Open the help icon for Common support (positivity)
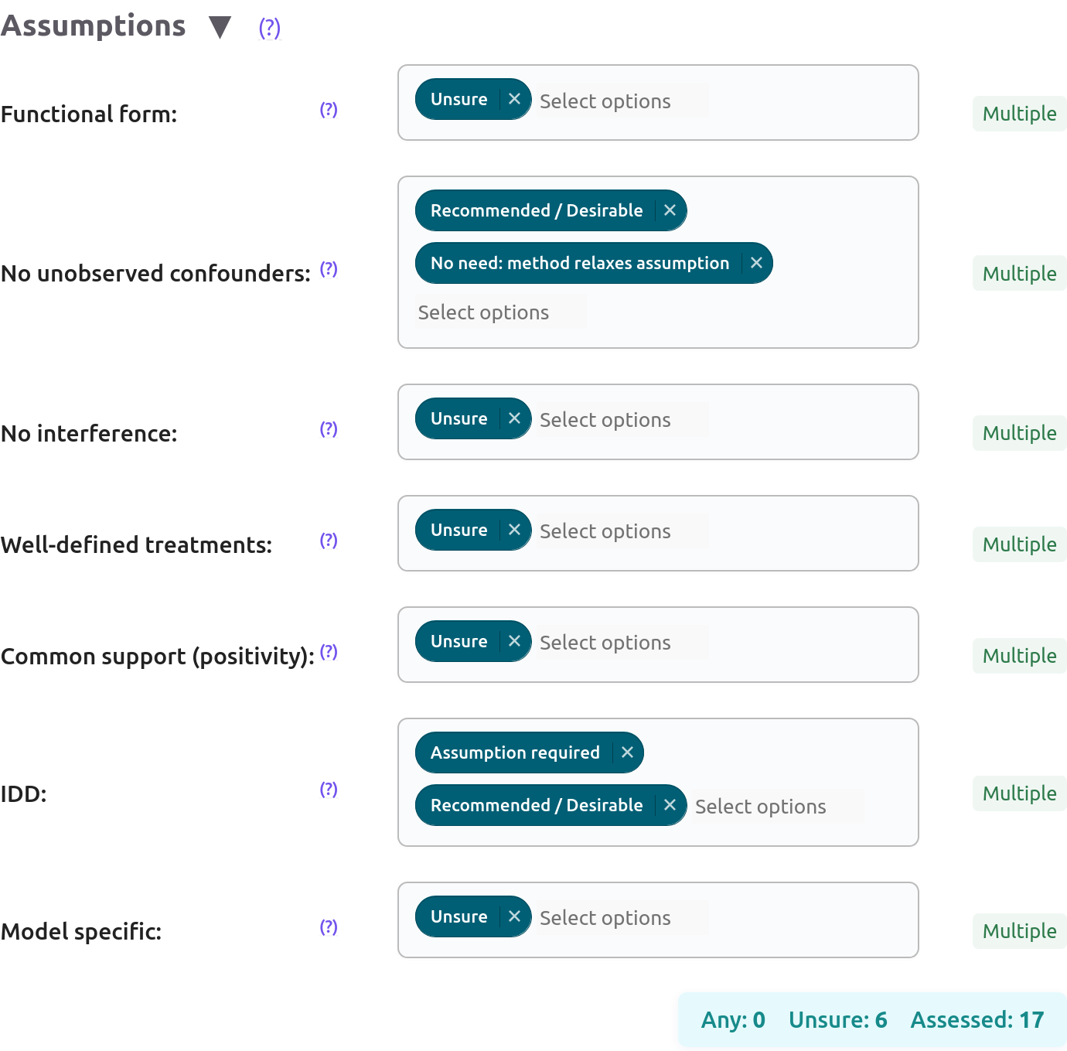Viewport: 1067px width, 1051px height. (329, 652)
